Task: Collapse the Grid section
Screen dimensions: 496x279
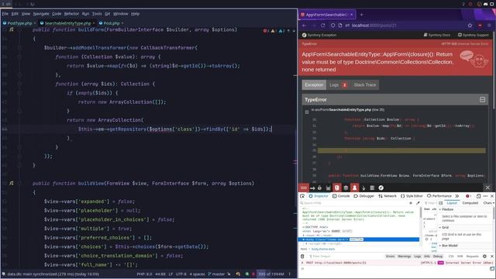Action: click(x=440, y=227)
